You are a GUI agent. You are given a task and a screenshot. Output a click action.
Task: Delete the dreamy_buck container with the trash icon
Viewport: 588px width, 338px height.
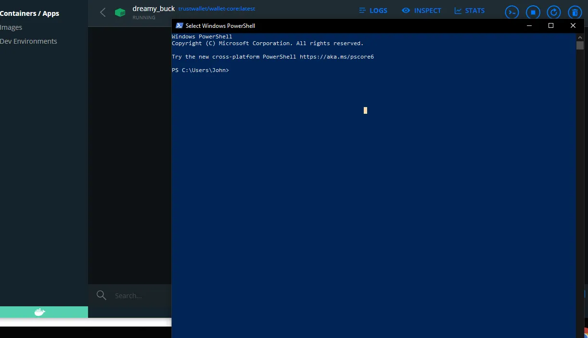pos(575,12)
